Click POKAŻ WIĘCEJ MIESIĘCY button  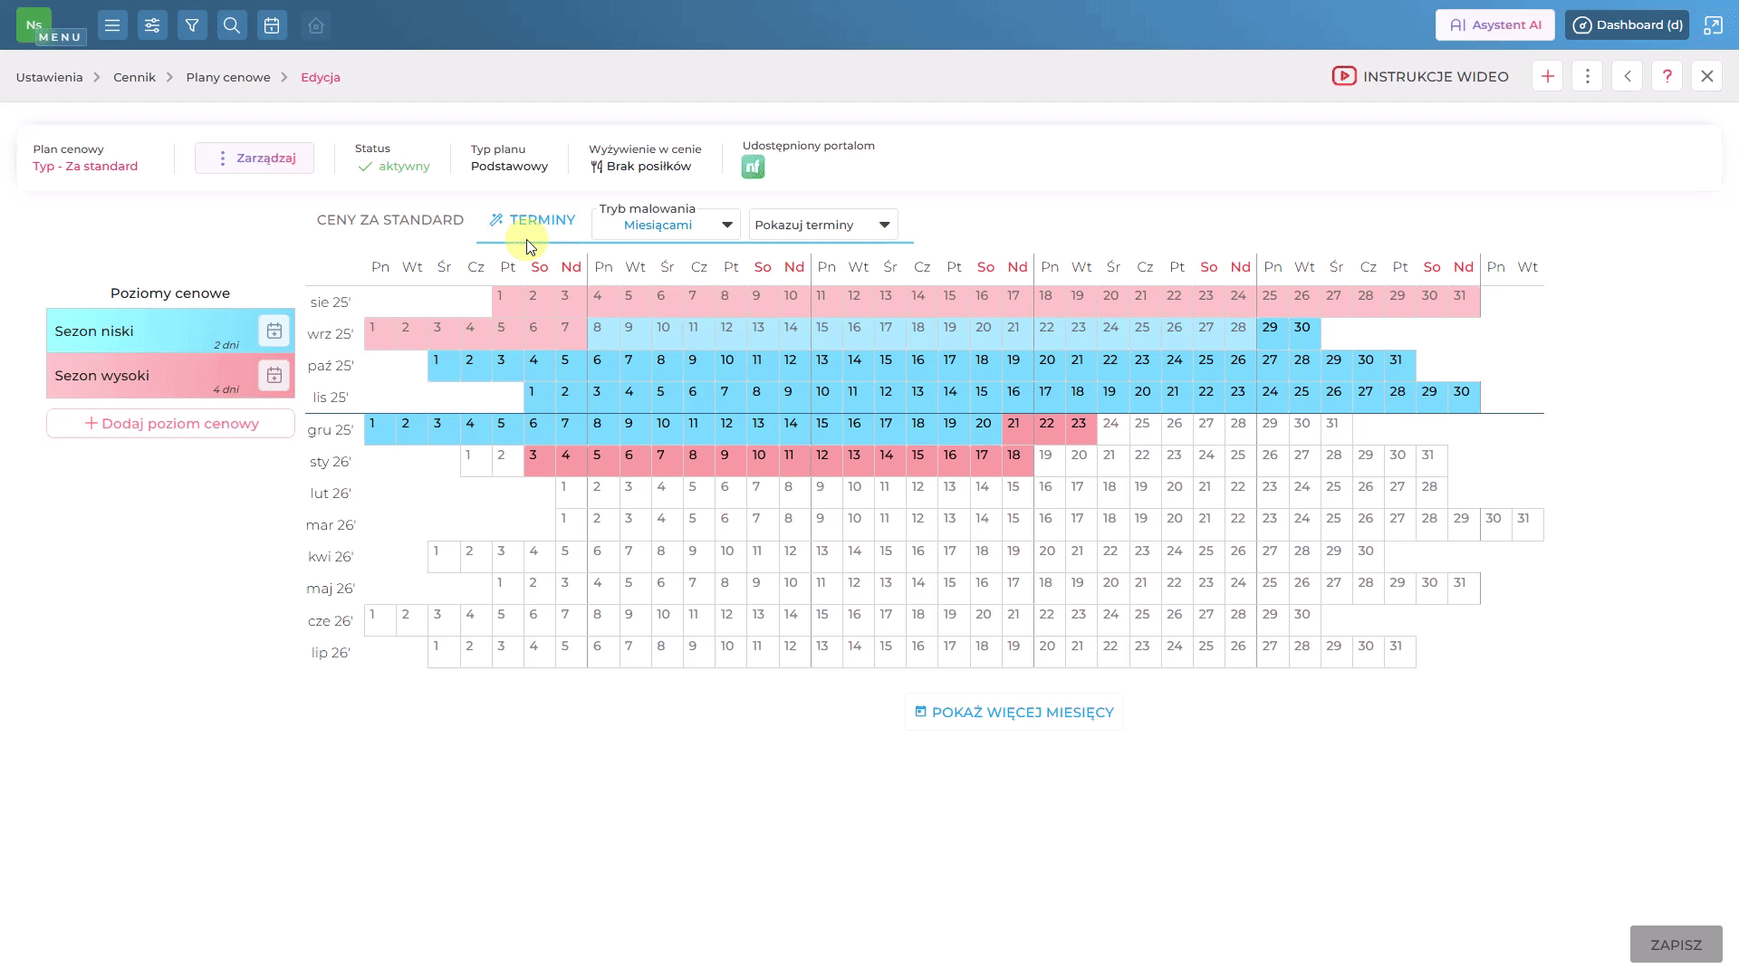coord(1014,712)
